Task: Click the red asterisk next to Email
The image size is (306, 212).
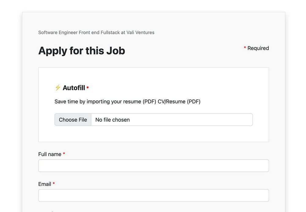Action: [x=54, y=184]
